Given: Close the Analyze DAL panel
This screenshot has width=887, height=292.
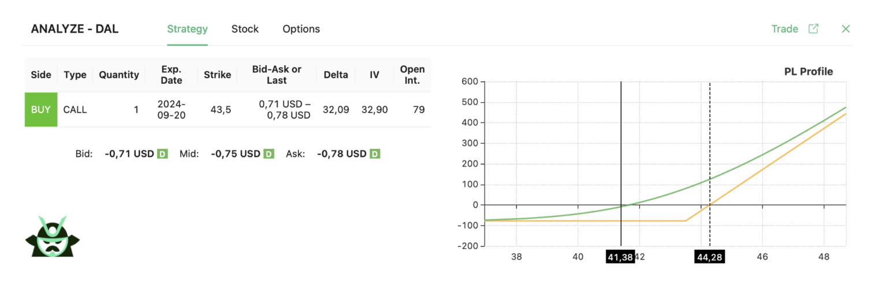Looking at the screenshot, I should tap(845, 29).
